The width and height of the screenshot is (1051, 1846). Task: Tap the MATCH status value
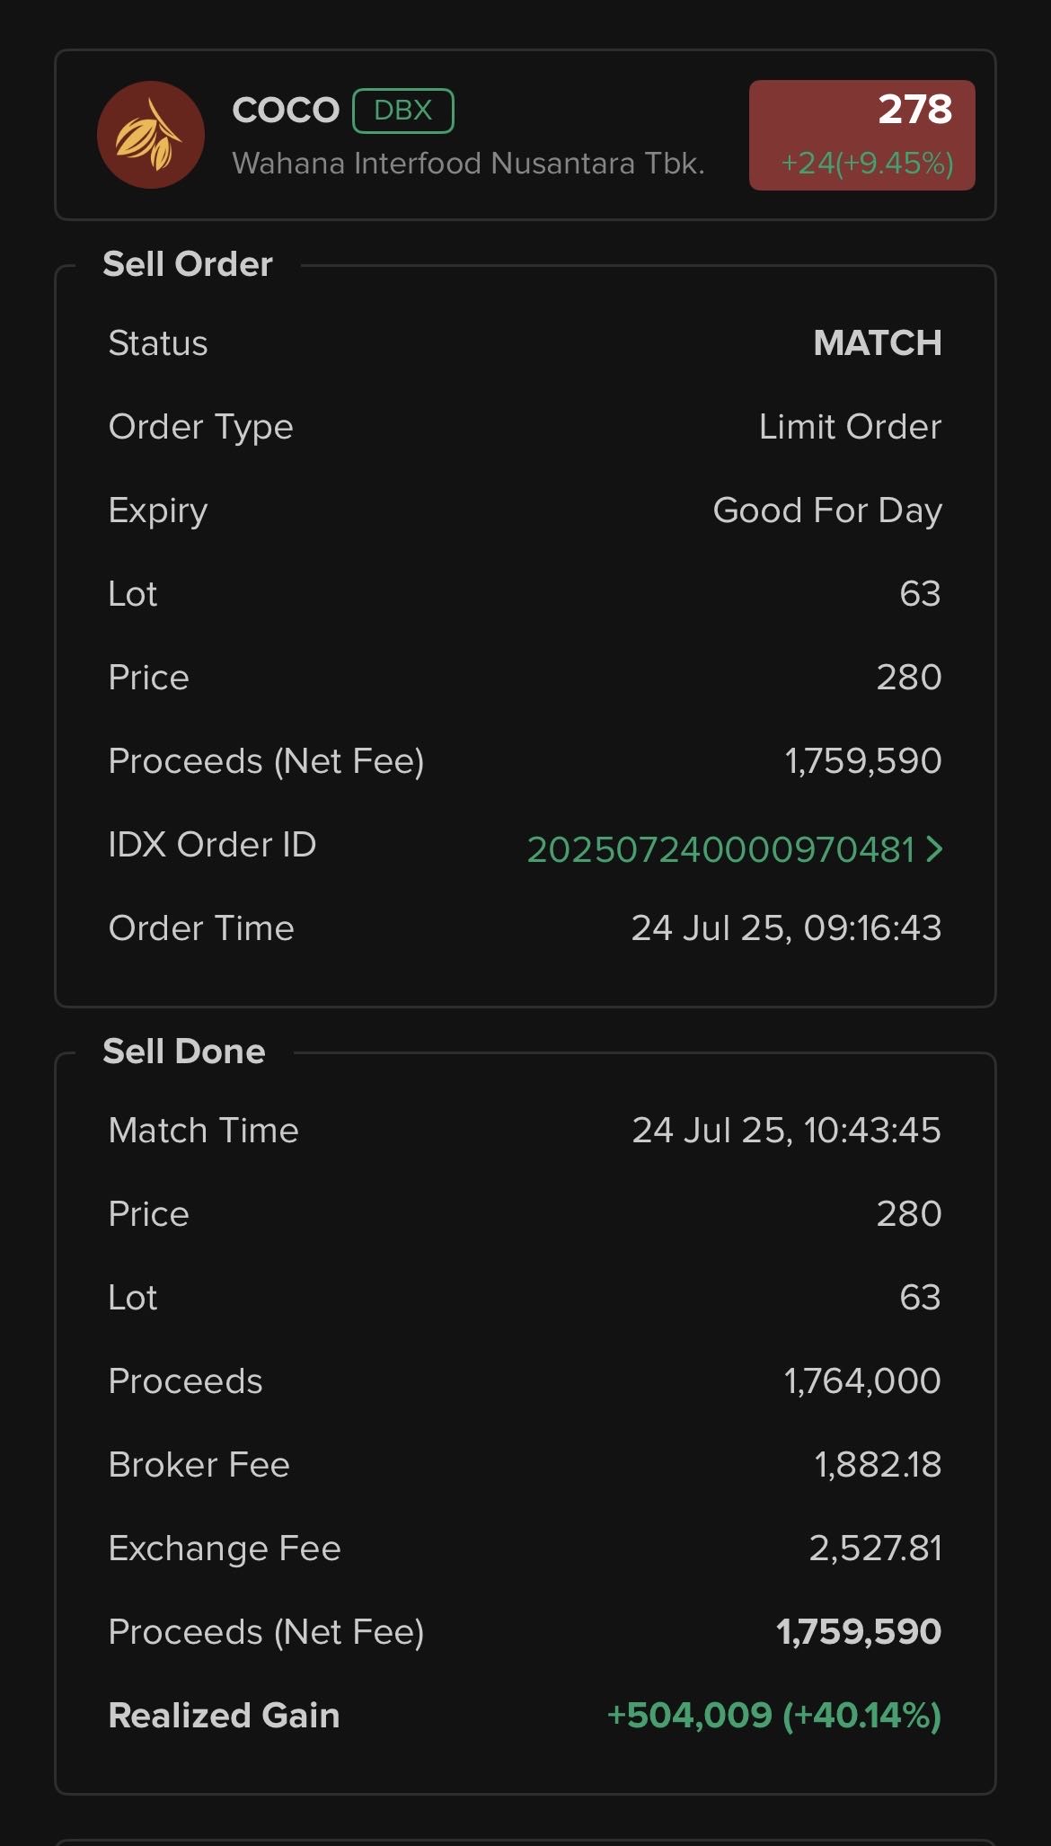[878, 343]
